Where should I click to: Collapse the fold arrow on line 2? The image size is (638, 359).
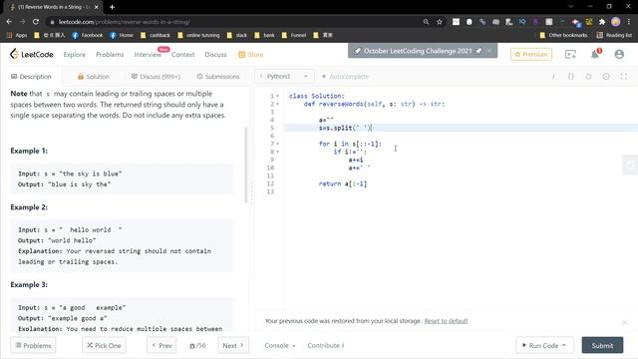[x=278, y=104]
